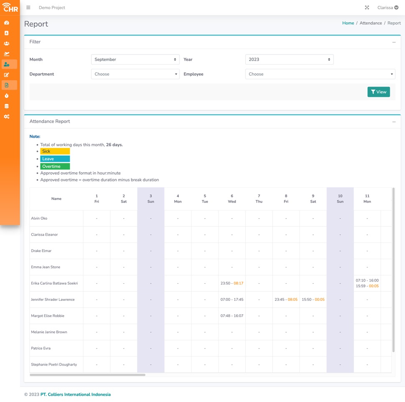
Task: Click the vertical table scrollbar
Action: point(393,270)
